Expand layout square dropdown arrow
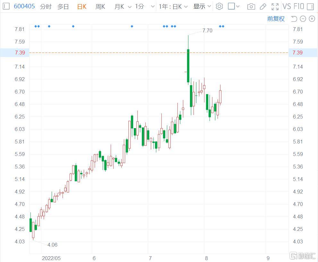This screenshot has width=318, height=262. (x=238, y=7)
